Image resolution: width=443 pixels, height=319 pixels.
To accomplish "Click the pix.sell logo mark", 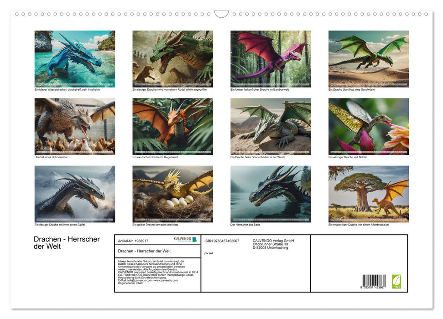I will pos(208,253).
